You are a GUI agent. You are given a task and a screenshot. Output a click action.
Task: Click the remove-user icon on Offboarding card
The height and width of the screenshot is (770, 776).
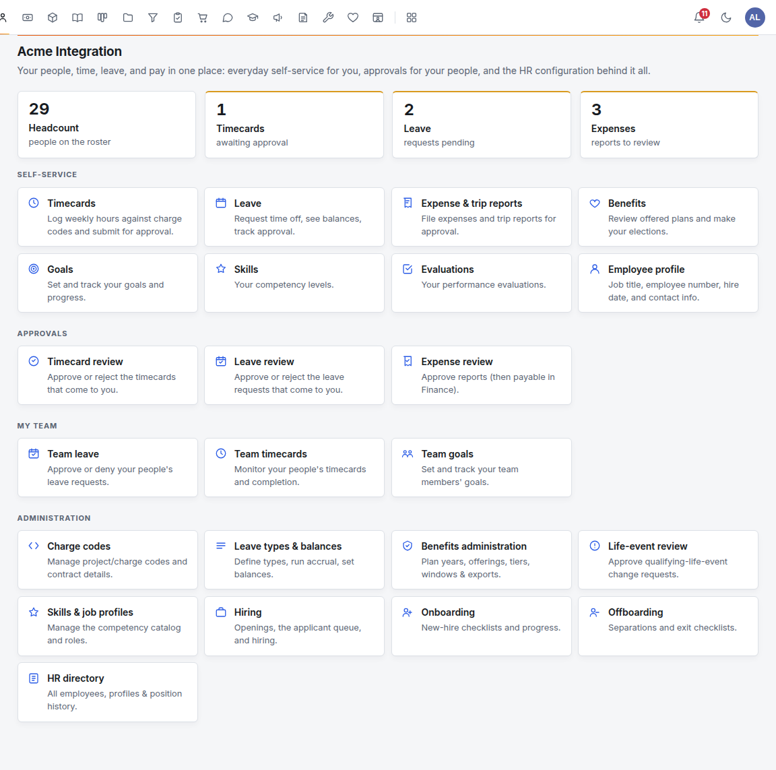pyautogui.click(x=595, y=612)
